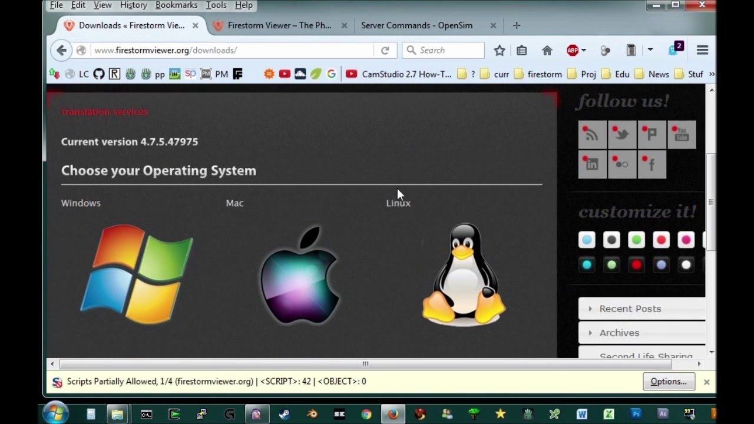Open the Flickr follow icon
The height and width of the screenshot is (424, 754).
[x=622, y=164]
